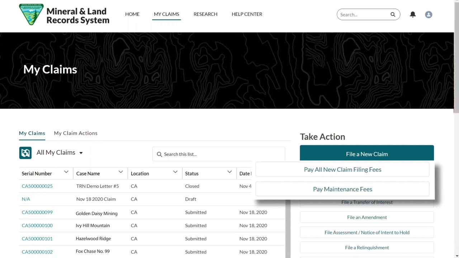The image size is (459, 258).
Task: Open the Serial Number column menu chevron
Action: pyautogui.click(x=66, y=172)
